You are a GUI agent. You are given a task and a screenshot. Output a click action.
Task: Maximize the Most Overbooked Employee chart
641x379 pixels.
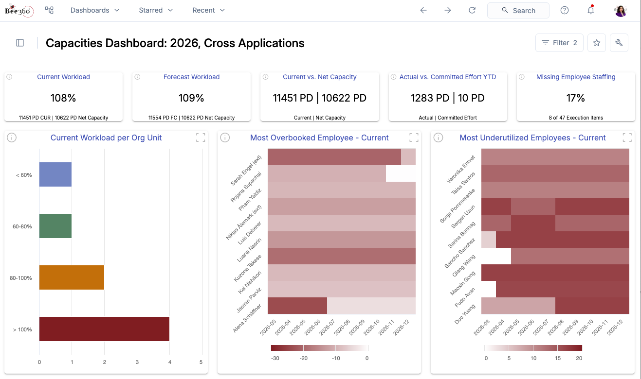pyautogui.click(x=414, y=138)
